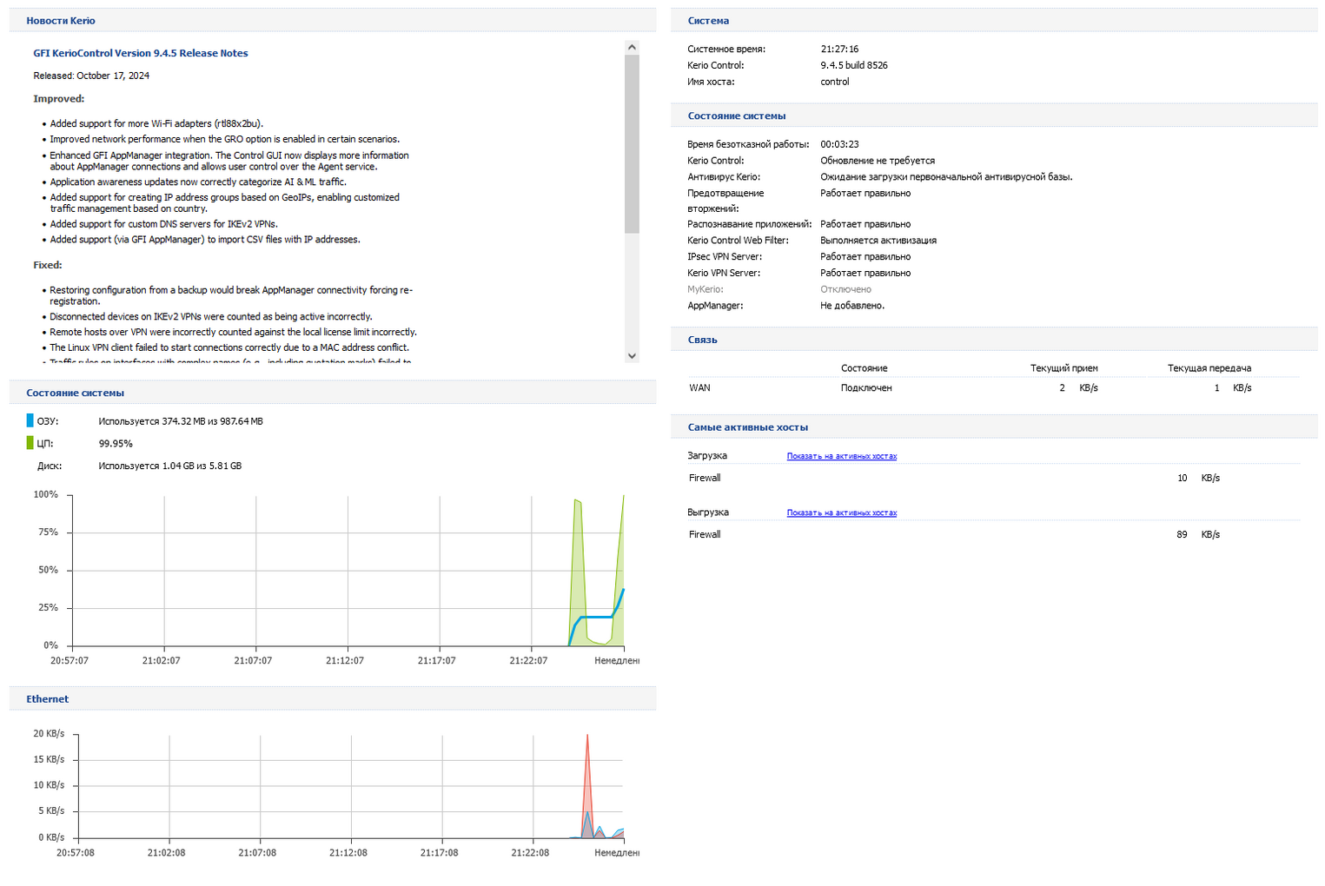Click version value '9.4.5 build 8526'
The image size is (1325, 886).
click(854, 65)
